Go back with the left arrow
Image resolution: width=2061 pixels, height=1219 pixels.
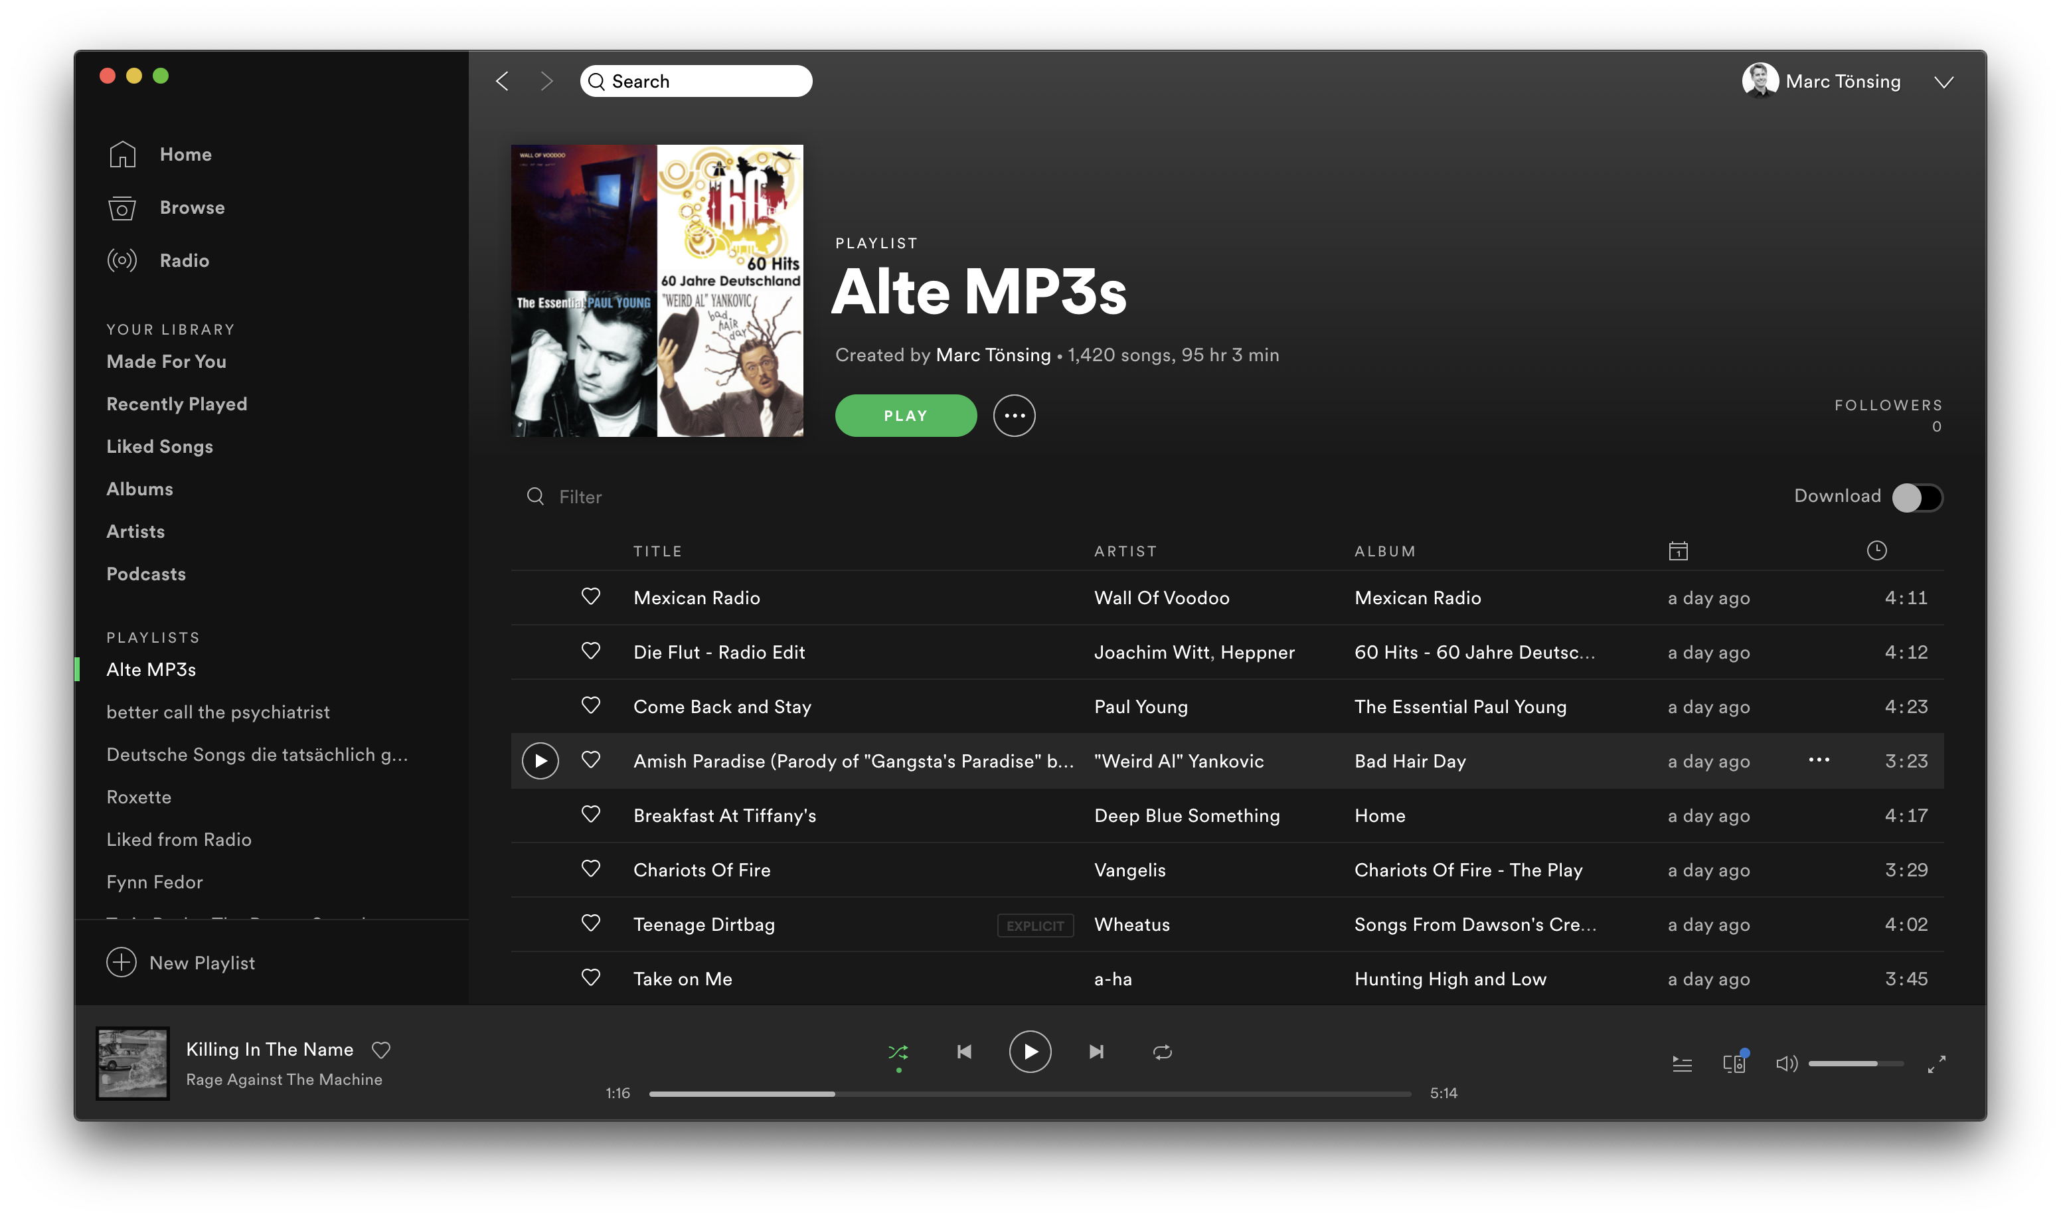[x=503, y=80]
